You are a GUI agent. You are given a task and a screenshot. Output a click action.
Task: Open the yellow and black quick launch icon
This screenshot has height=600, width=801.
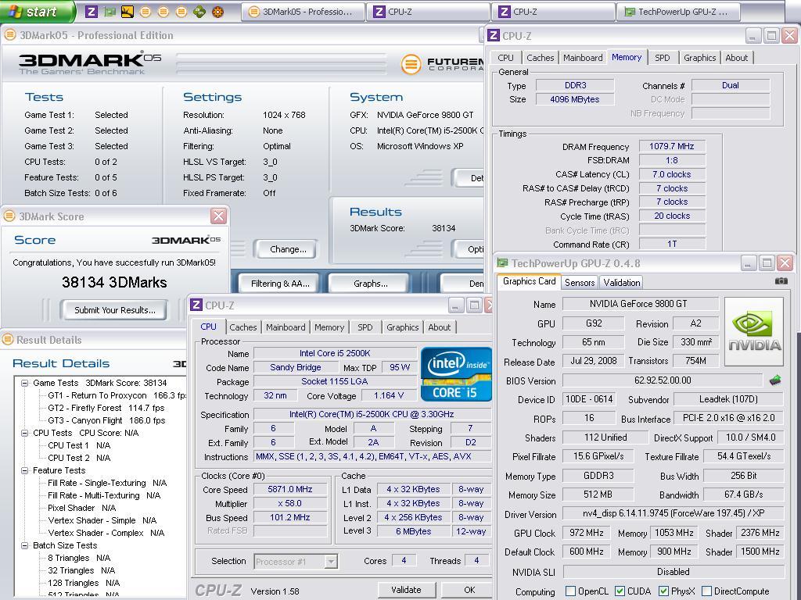[x=128, y=11]
